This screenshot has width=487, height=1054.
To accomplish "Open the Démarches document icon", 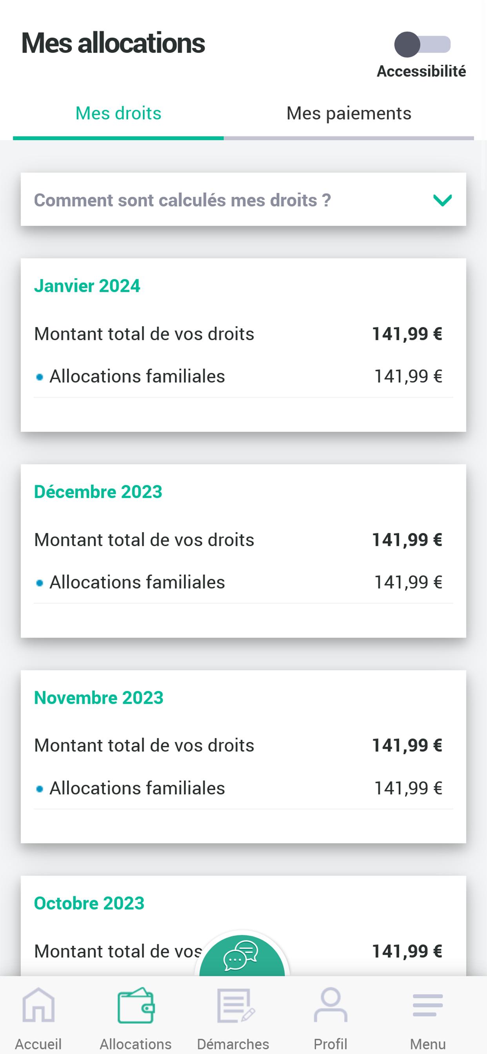I will [x=234, y=1005].
